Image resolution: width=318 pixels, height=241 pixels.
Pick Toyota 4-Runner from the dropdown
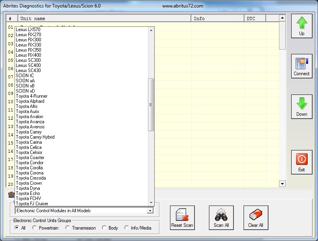point(82,96)
